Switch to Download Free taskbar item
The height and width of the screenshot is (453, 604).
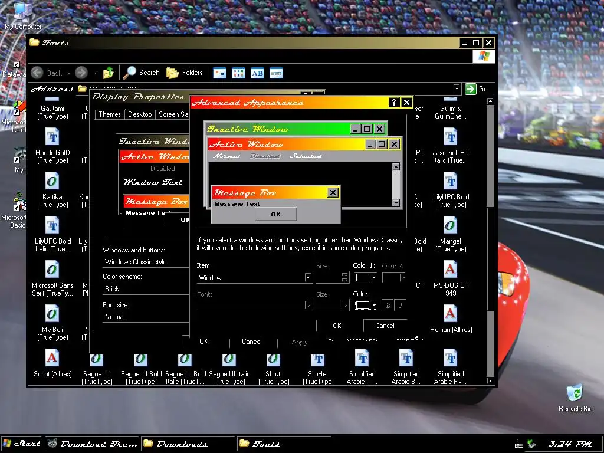tap(93, 444)
